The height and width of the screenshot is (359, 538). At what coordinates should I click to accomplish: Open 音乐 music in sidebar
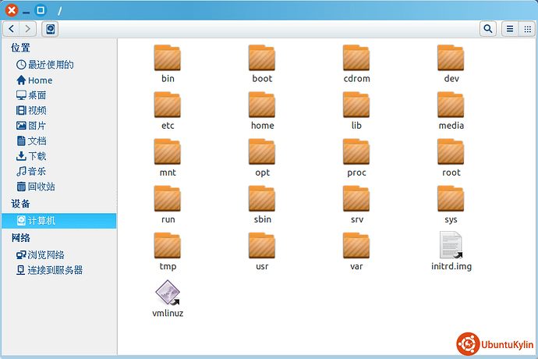[x=37, y=171]
